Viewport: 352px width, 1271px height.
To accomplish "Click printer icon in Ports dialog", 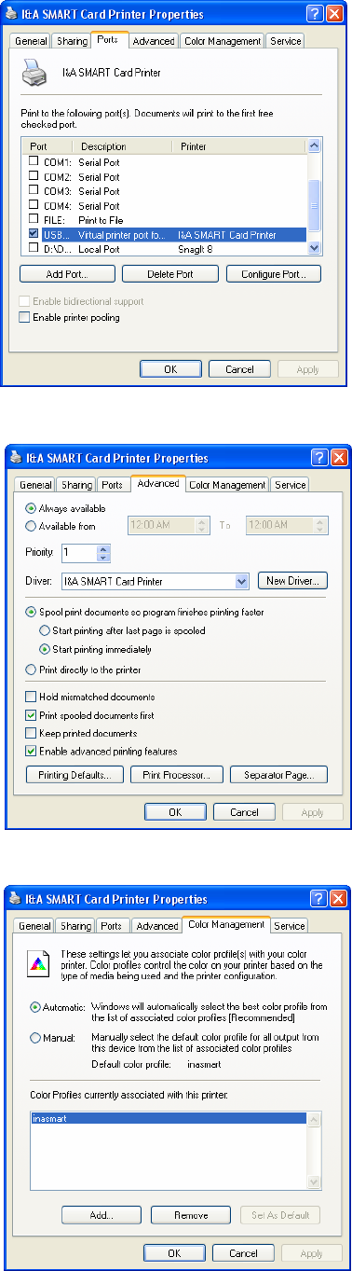I will point(34,74).
